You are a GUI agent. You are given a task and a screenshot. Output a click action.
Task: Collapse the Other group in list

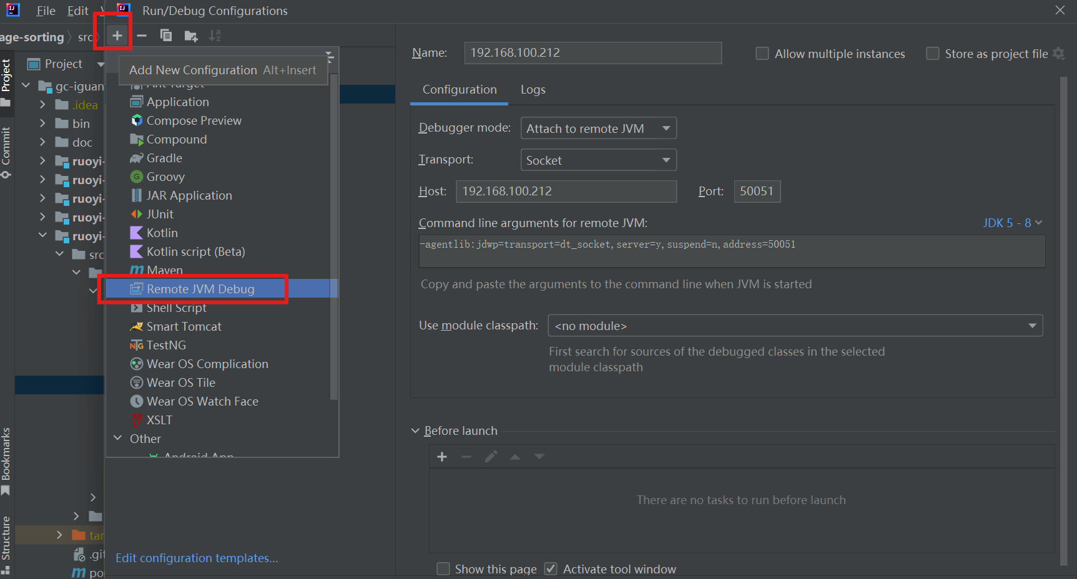[x=117, y=439]
